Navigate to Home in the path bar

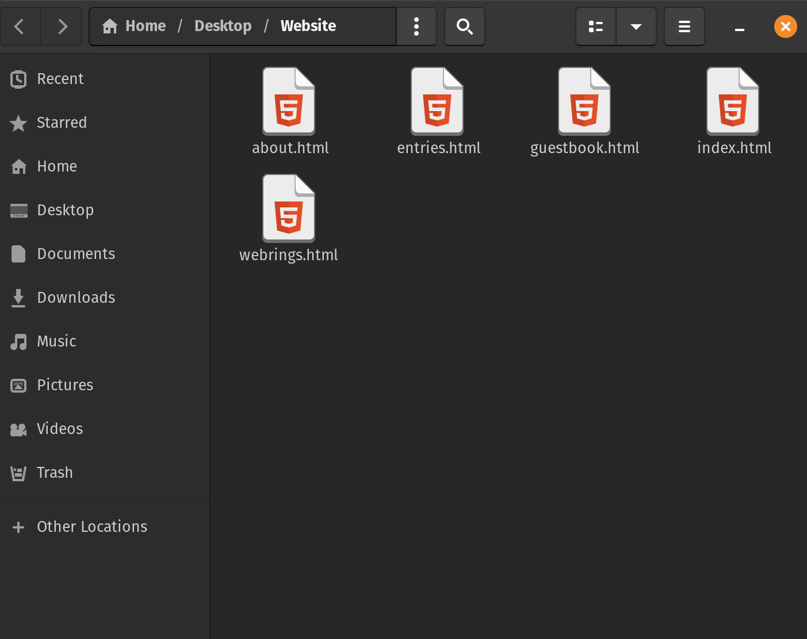[135, 26]
